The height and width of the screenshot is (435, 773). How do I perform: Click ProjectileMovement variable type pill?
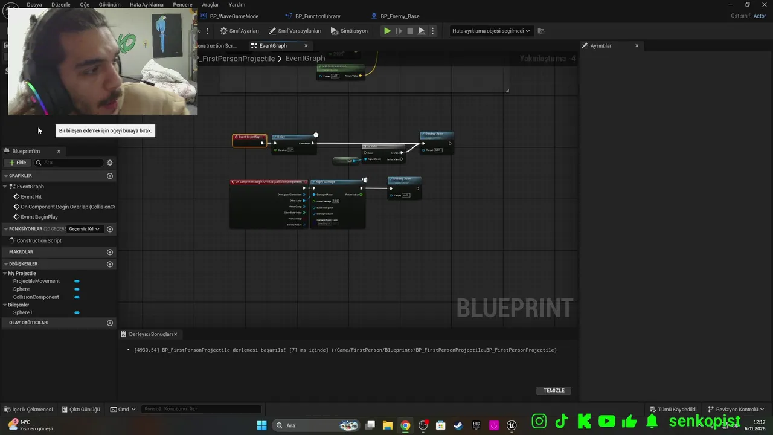click(77, 281)
